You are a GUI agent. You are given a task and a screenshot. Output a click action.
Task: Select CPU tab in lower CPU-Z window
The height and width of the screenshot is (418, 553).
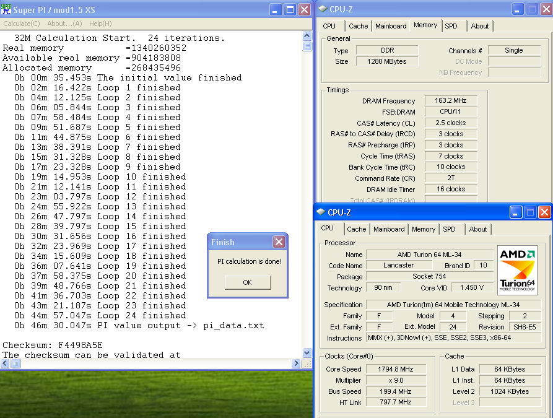[328, 229]
